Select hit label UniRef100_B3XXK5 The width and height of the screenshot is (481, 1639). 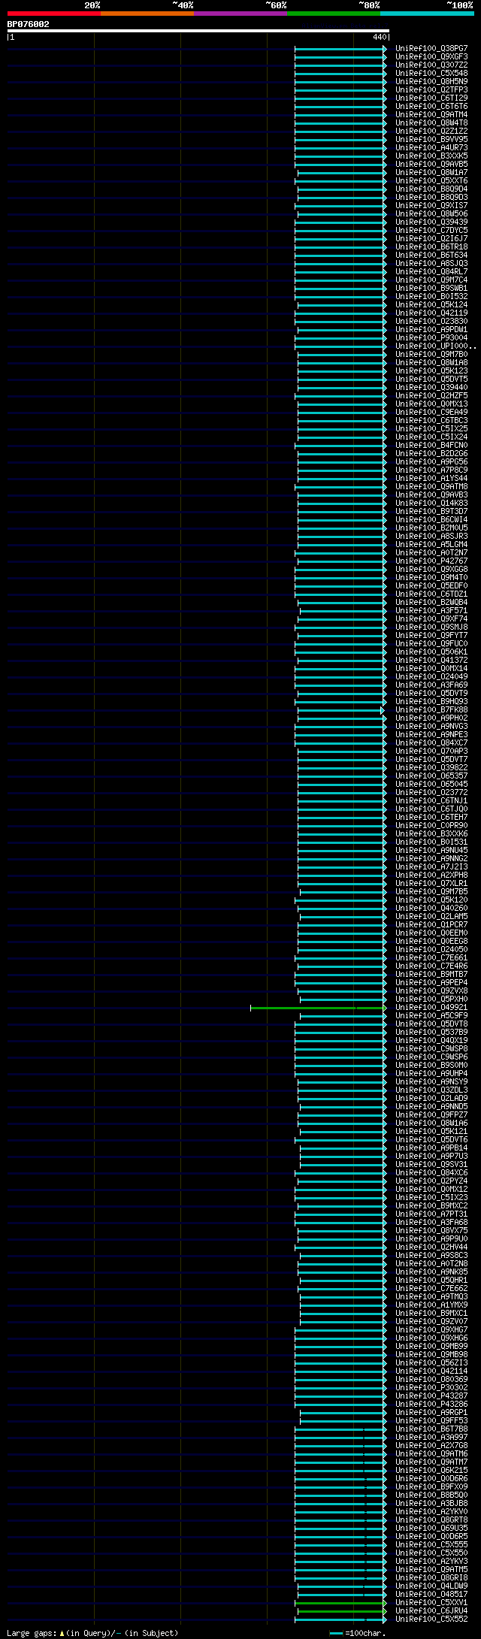(431, 156)
